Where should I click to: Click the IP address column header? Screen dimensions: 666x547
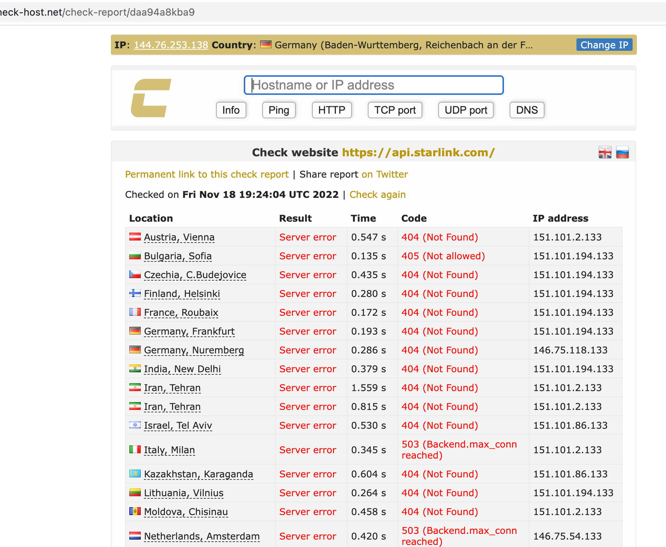(x=560, y=218)
